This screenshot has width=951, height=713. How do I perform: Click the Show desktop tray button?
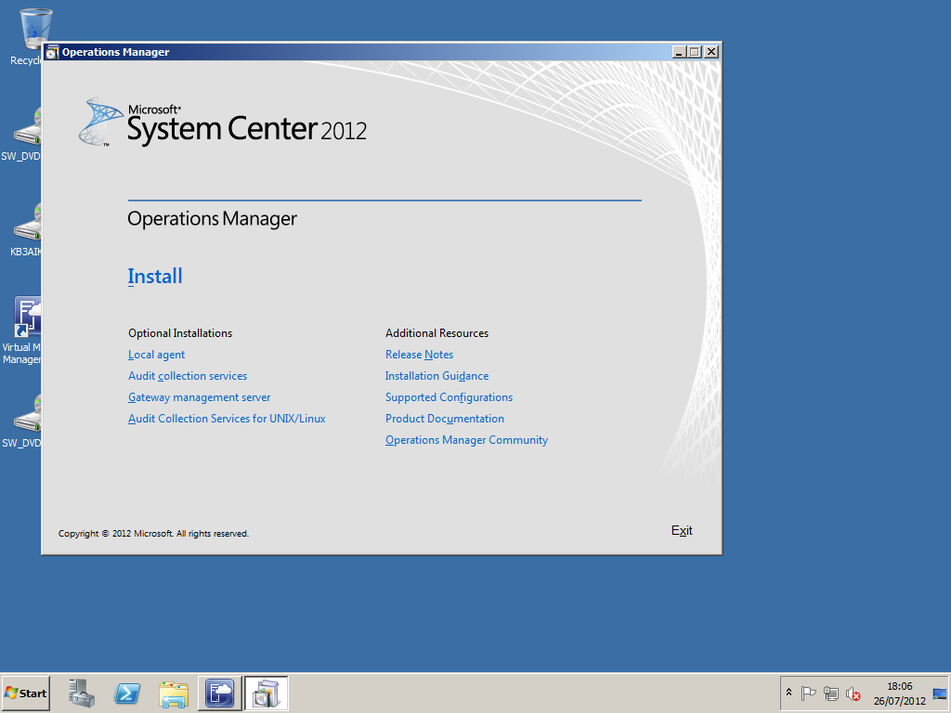940,693
